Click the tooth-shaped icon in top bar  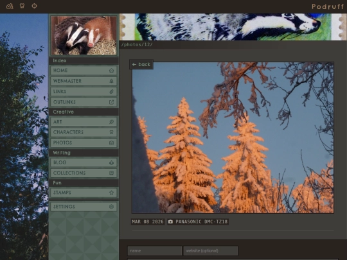22,6
